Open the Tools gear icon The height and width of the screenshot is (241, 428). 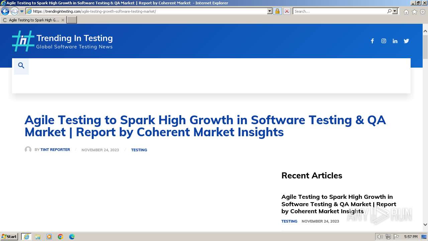(423, 12)
